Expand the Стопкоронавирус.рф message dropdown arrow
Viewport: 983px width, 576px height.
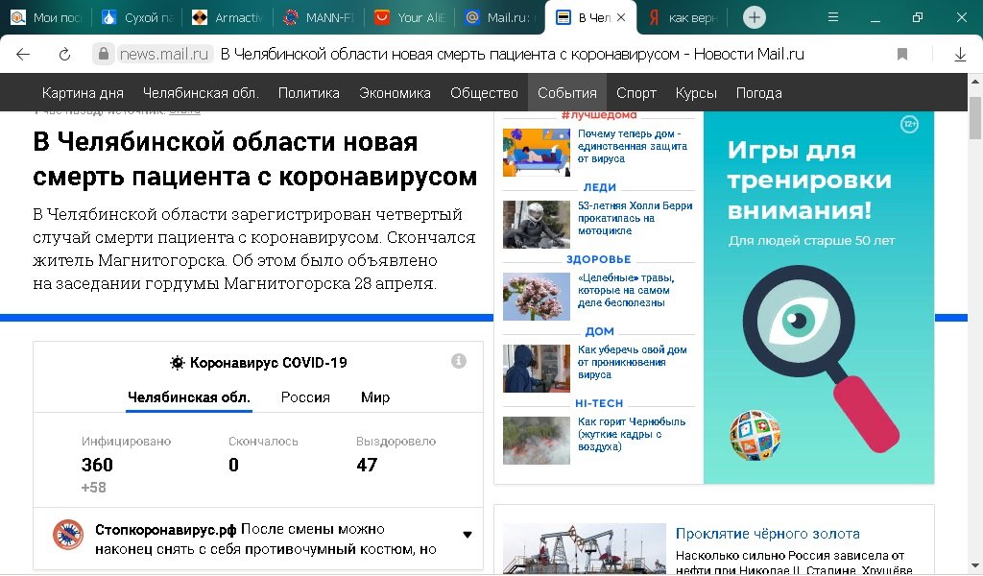(x=468, y=535)
